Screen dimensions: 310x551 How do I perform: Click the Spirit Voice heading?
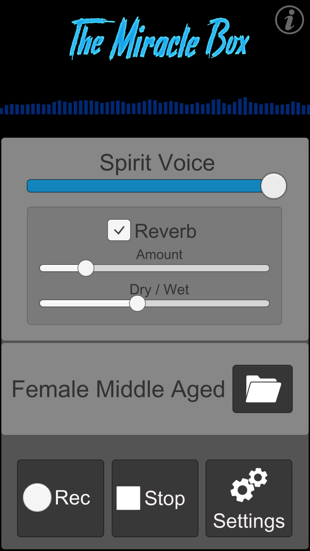click(x=157, y=162)
